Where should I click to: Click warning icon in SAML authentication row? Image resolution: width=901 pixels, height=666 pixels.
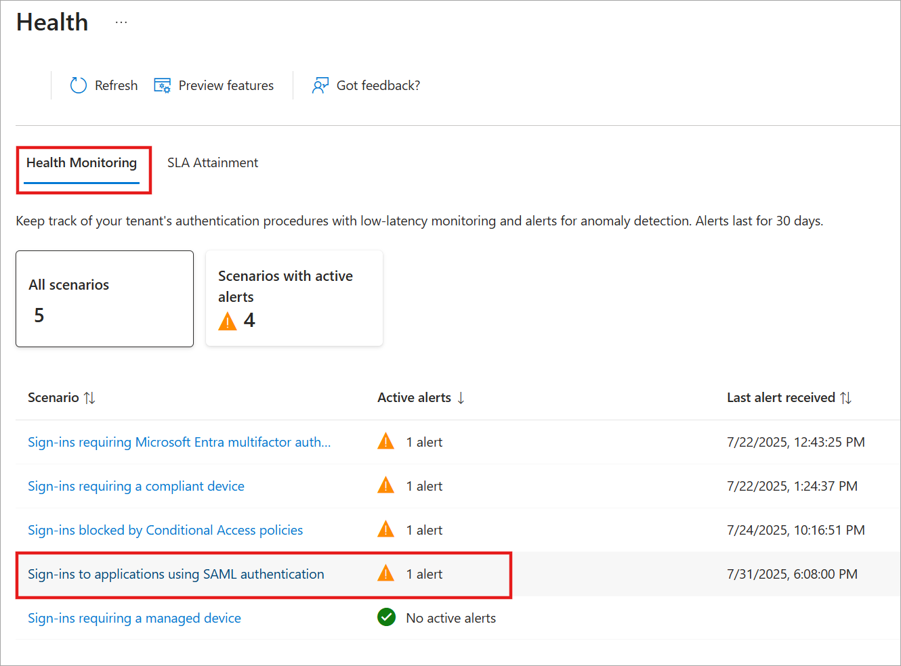coord(385,574)
